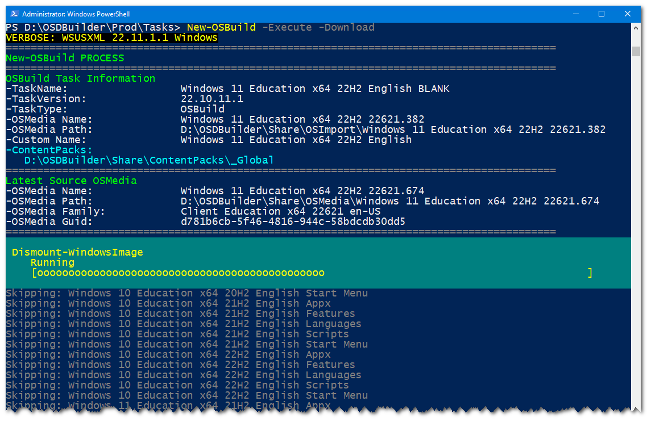
Task: Click 'Skipping' line for Windows 10 21H2 English Scripts
Action: tap(177, 334)
